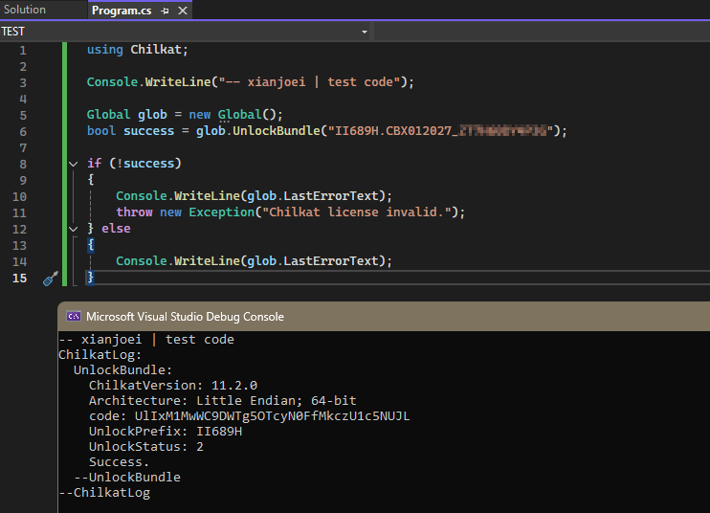Click the "-- xianjoei | test code" string
Screen dimensions: 710x513
click(x=309, y=82)
